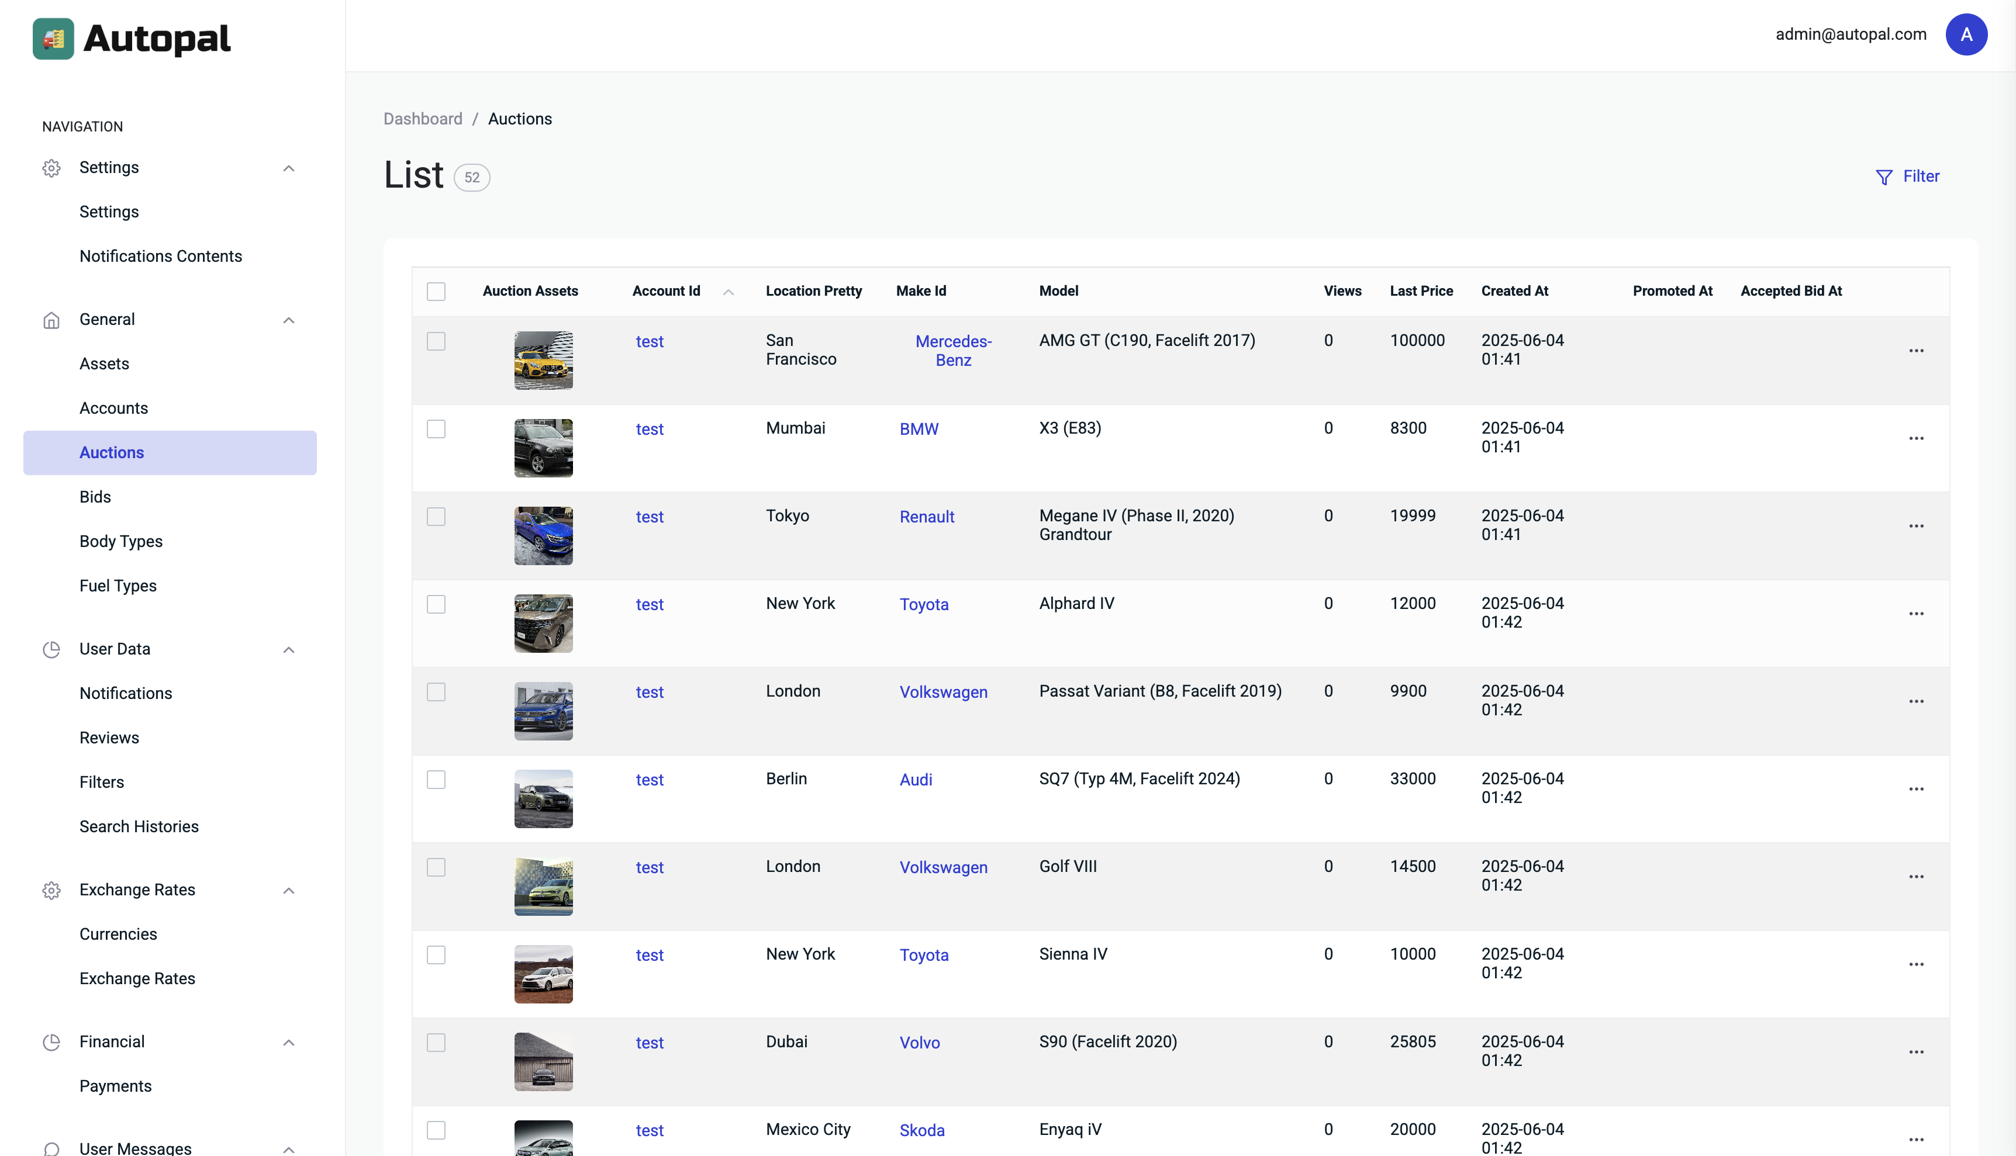
Task: Open Volvo make link
Action: pyautogui.click(x=920, y=1043)
